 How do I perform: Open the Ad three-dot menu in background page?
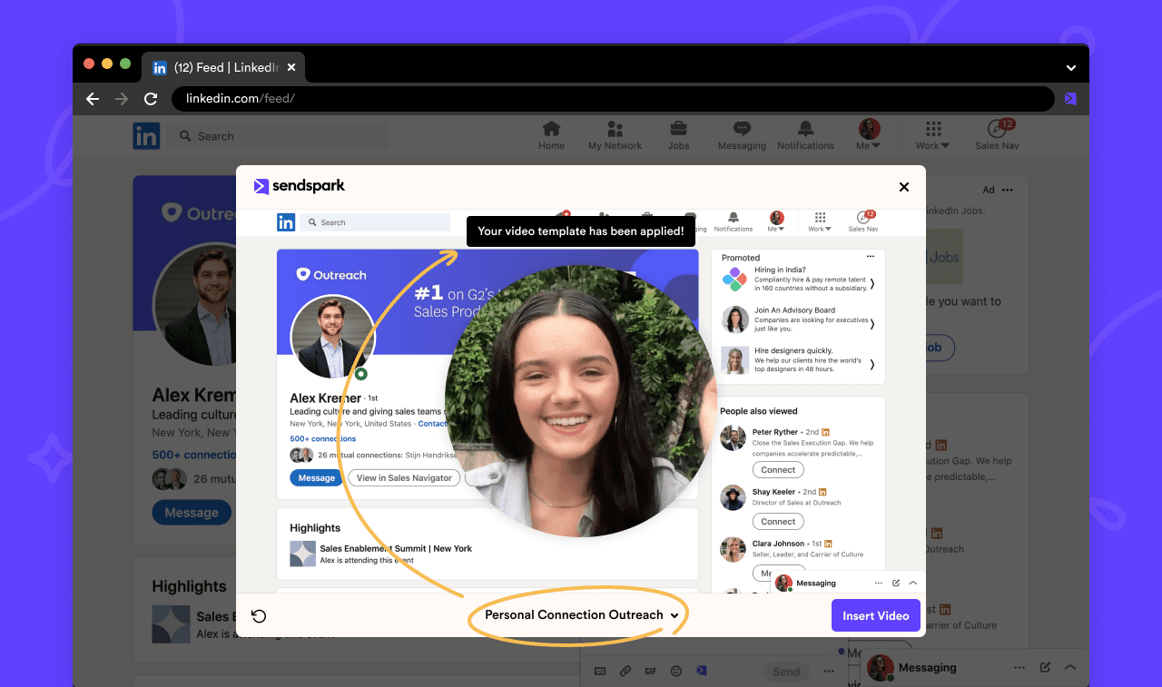pos(1008,190)
